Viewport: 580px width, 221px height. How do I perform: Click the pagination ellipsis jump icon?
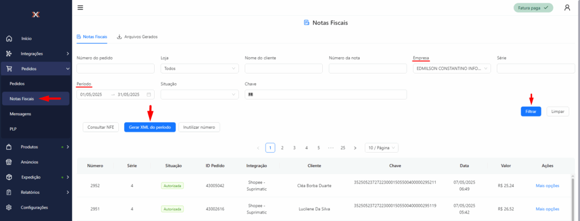click(x=331, y=148)
